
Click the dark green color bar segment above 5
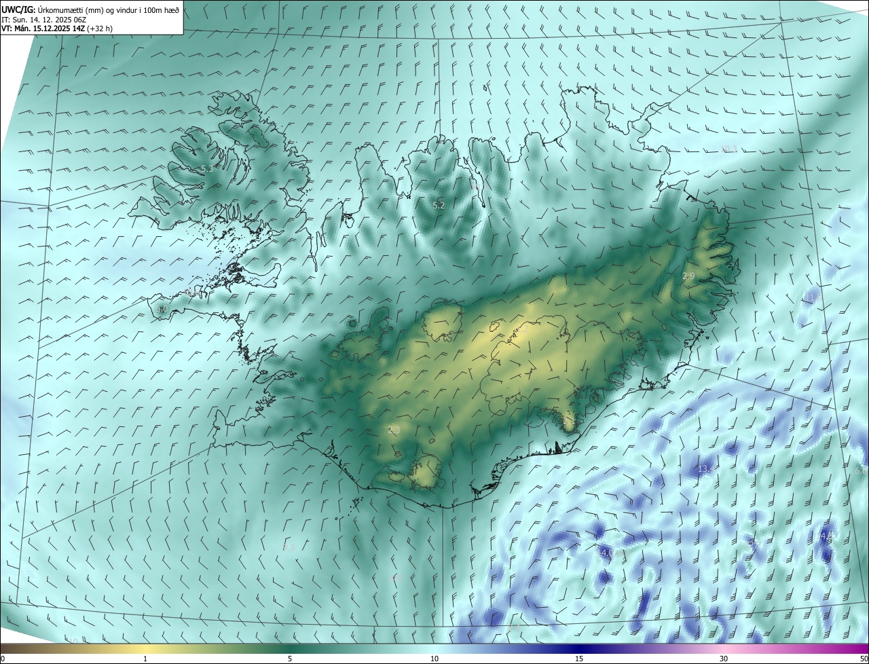click(x=290, y=648)
